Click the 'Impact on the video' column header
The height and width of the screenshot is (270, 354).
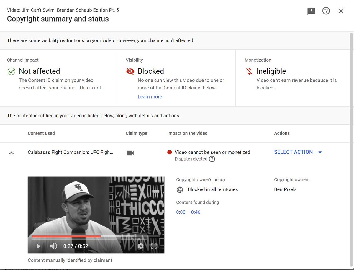[x=187, y=133]
